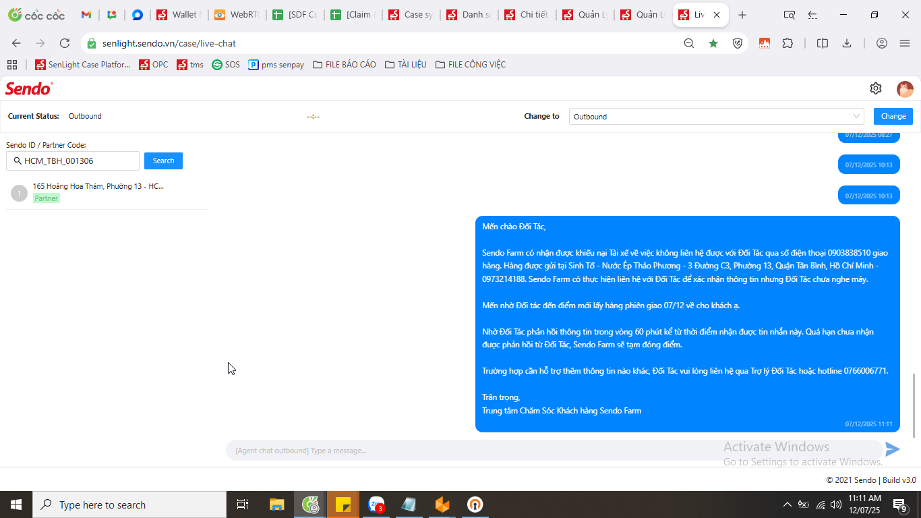Open Sticky Notes from the taskbar
The image size is (921, 518).
[343, 505]
